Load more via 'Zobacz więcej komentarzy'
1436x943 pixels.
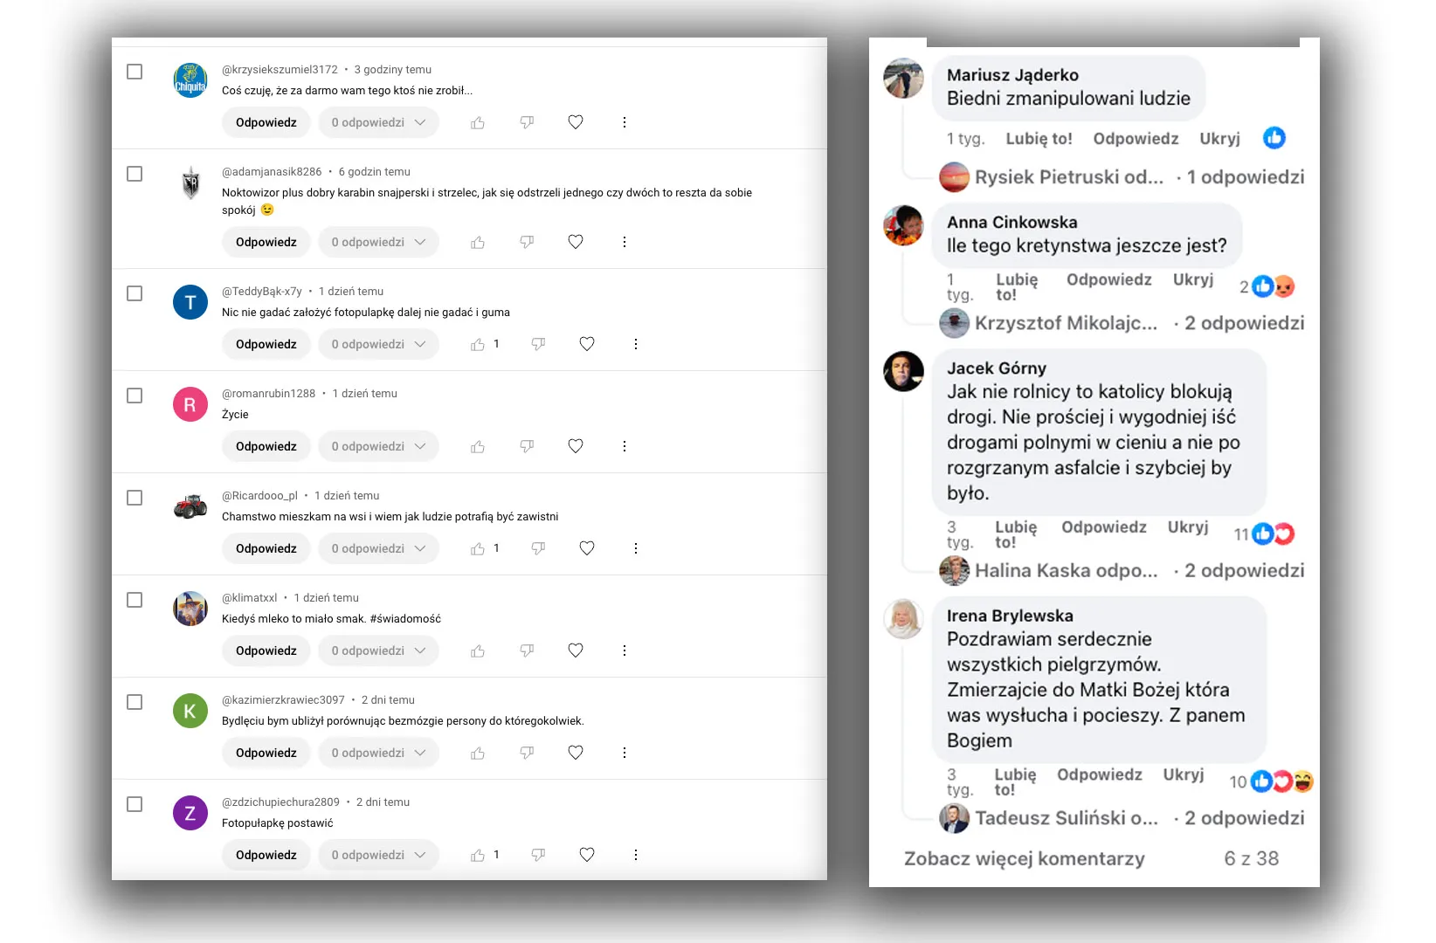[x=1024, y=859]
